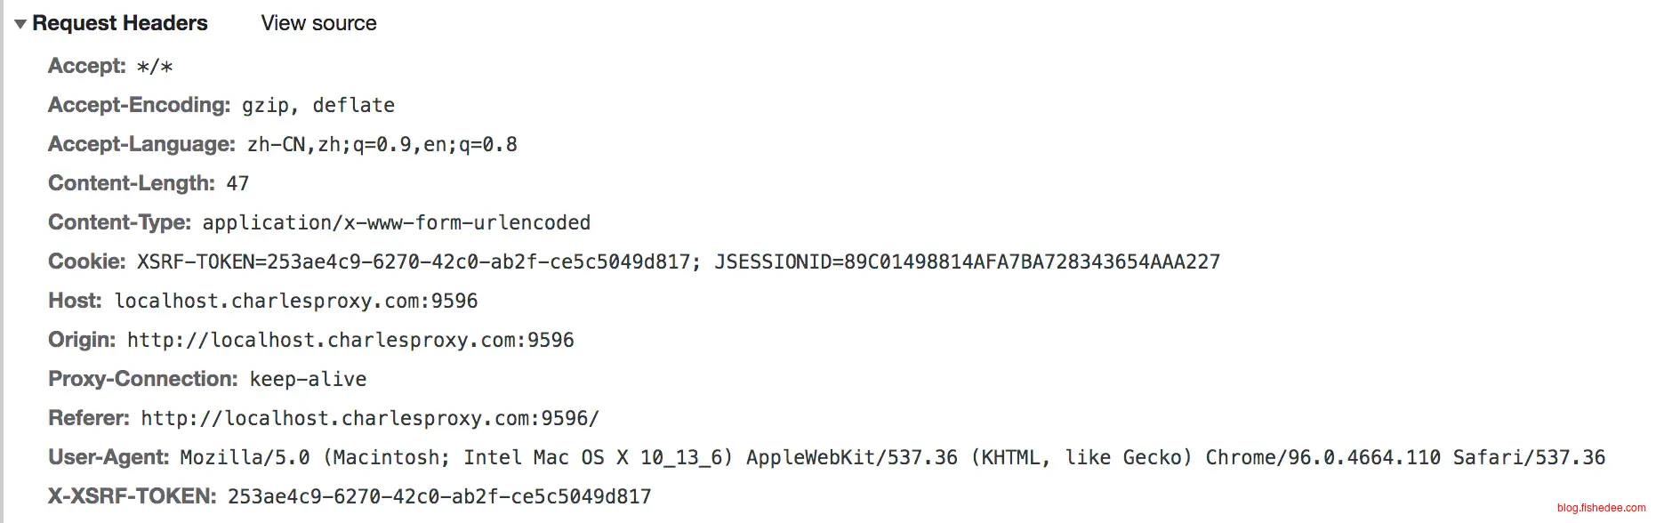Click the Mozilla/5.0 User-Agent string
The width and height of the screenshot is (1656, 523).
892,457
